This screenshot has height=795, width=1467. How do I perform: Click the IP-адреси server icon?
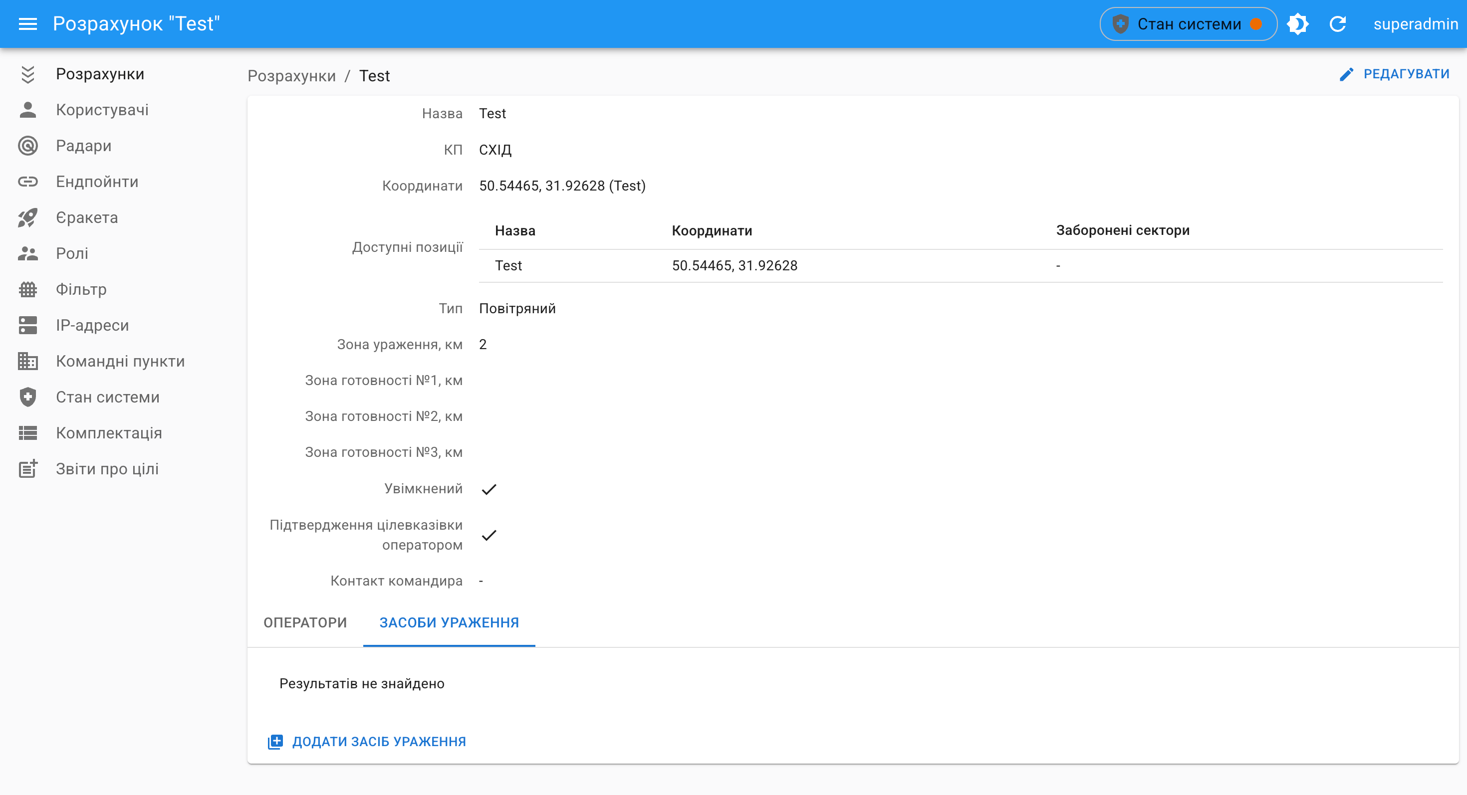tap(27, 325)
